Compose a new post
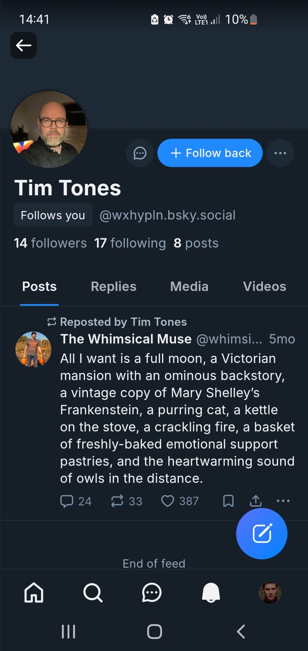308x651 pixels. point(262,533)
